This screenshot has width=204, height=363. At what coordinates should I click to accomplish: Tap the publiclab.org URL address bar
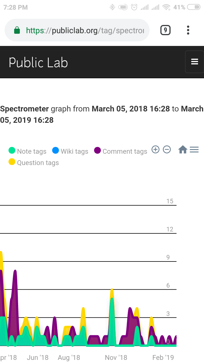coord(85,30)
